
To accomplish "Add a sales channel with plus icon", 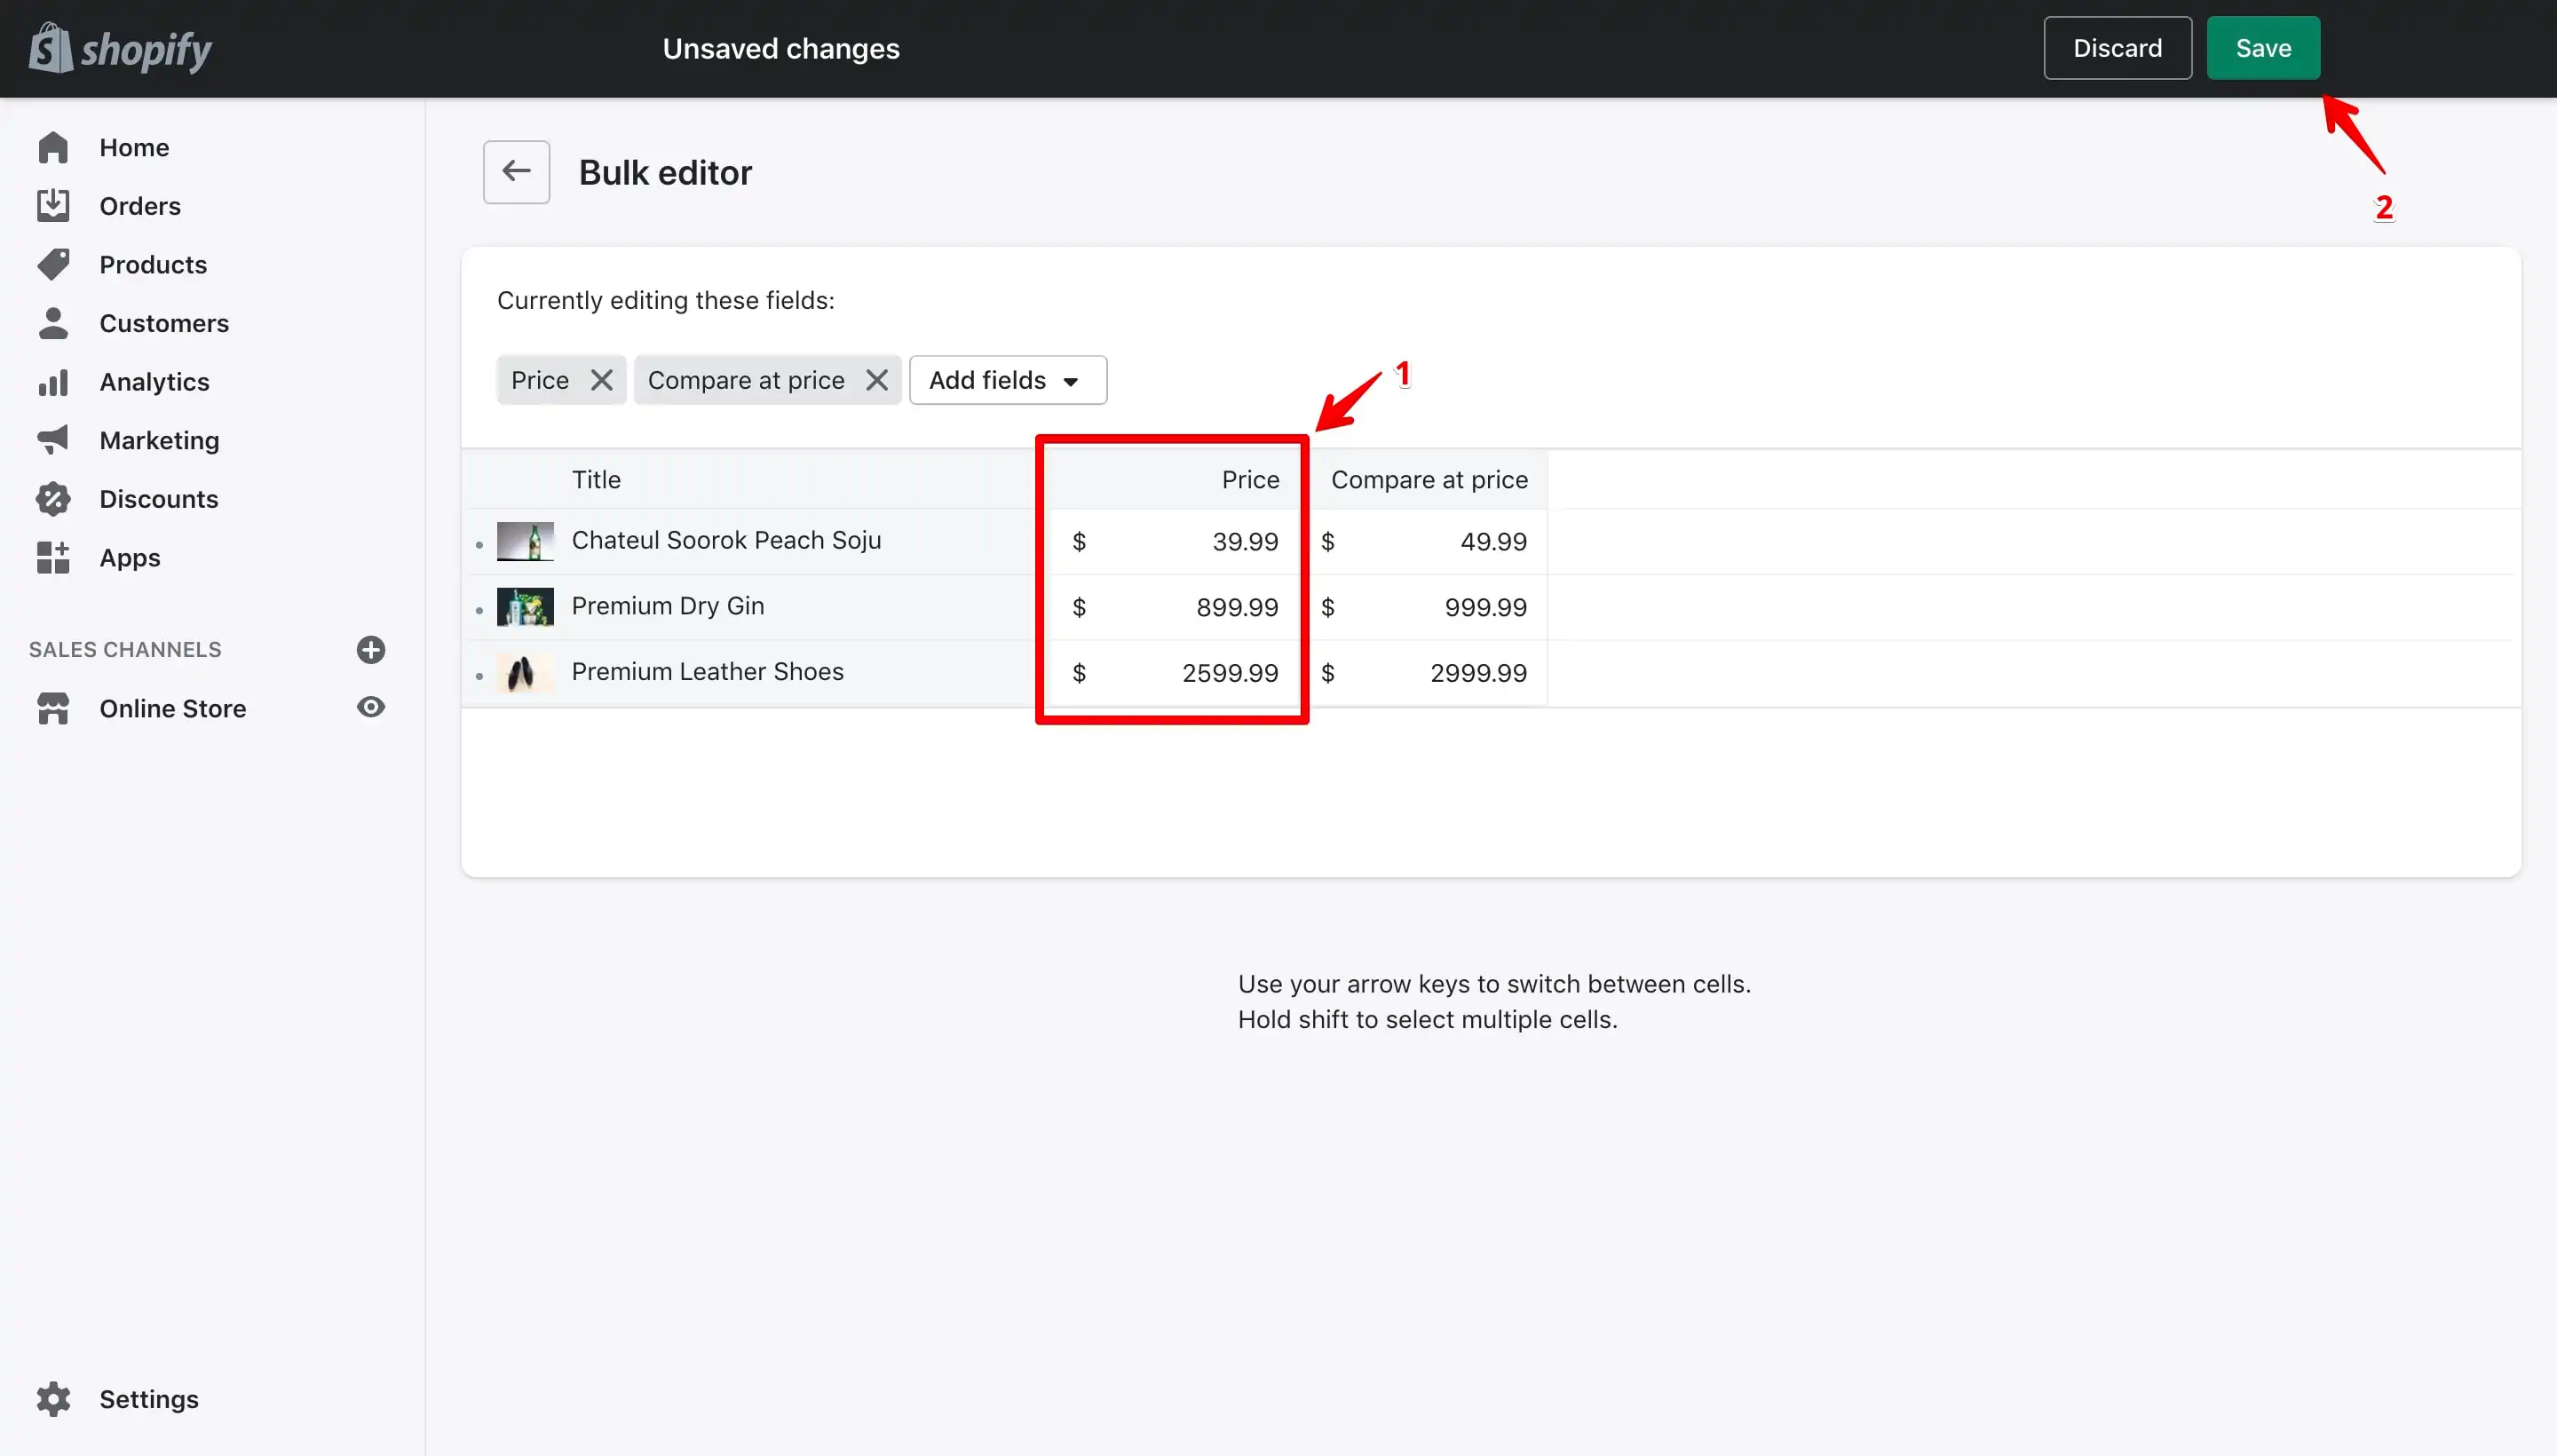I will point(371,650).
